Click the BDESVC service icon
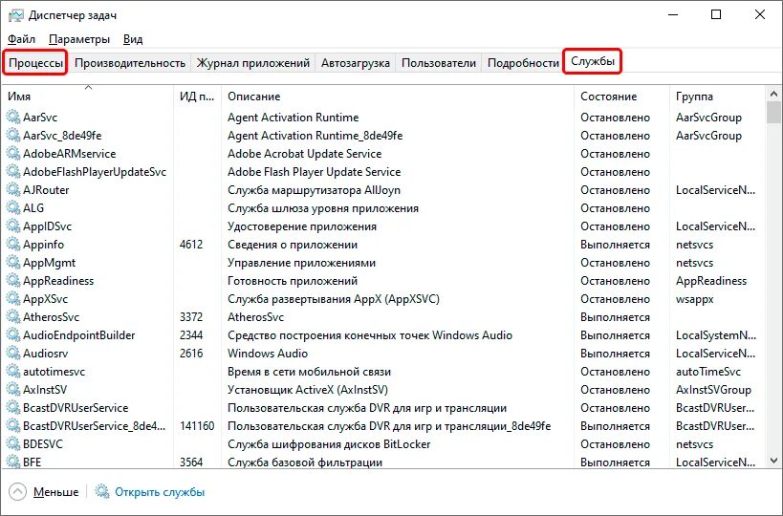The width and height of the screenshot is (783, 516). point(13,444)
